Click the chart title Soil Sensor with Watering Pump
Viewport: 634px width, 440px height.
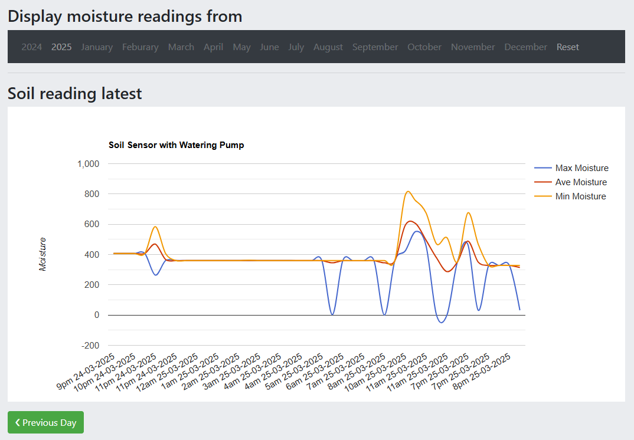coord(177,145)
